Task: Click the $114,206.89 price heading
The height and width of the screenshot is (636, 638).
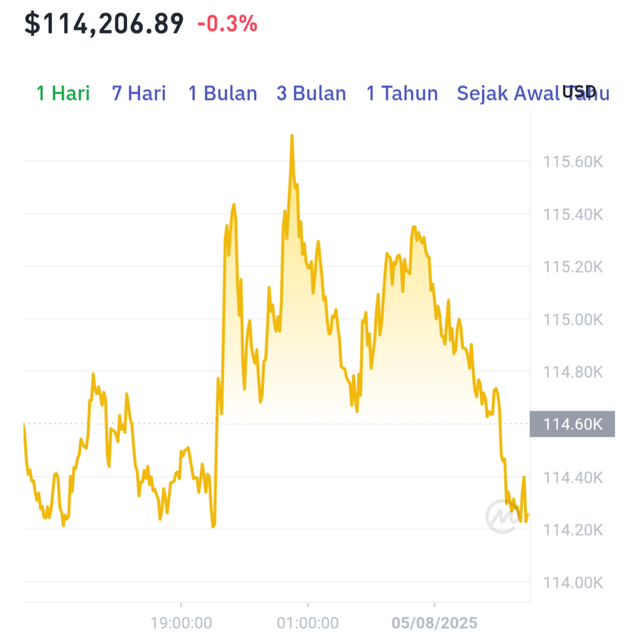Action: [103, 24]
